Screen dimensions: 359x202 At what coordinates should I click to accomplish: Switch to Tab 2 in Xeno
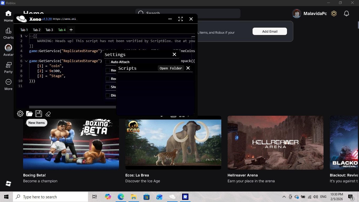37,30
